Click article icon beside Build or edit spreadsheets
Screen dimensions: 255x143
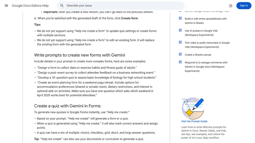(x=180, y=18)
